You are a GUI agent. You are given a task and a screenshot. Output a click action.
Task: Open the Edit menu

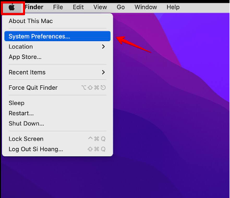coord(78,7)
